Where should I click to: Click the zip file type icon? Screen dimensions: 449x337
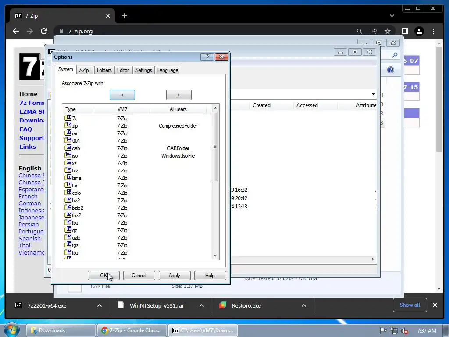click(x=68, y=125)
